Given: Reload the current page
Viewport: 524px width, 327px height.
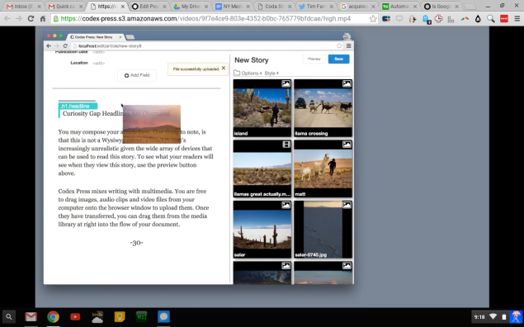Looking at the screenshot, I should pos(31,19).
